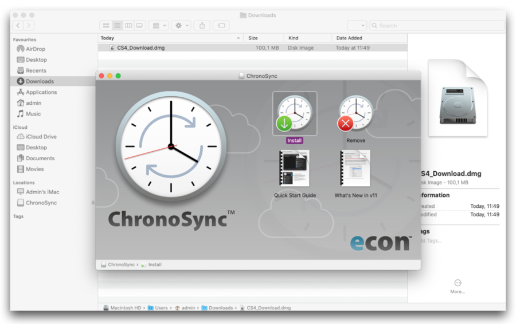The image size is (516, 324).
Task: Click the Tags sidebar section header
Action: pyautogui.click(x=18, y=216)
